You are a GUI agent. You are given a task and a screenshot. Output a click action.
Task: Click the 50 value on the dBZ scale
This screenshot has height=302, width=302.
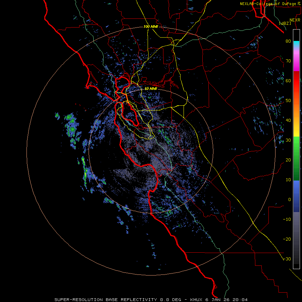coord(288,101)
